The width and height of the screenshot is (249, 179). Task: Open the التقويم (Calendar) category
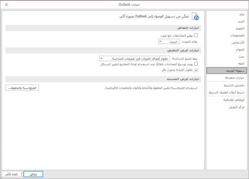click(x=240, y=28)
